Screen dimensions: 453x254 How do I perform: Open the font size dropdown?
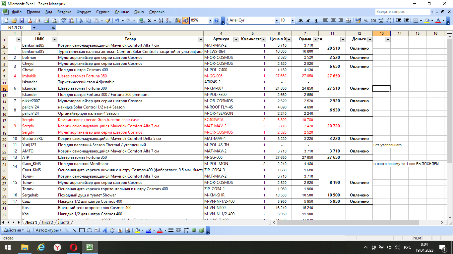coord(292,21)
